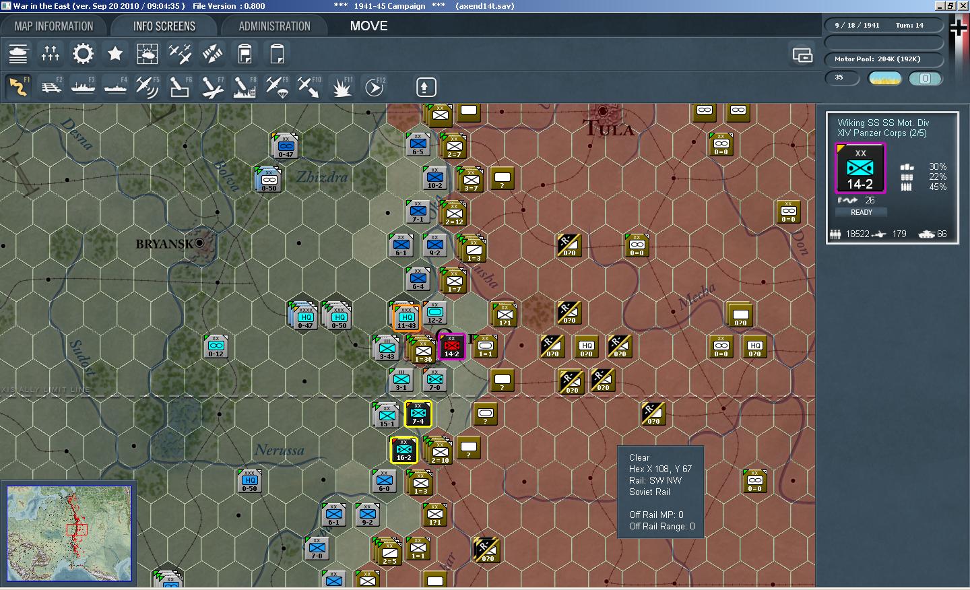Click the date and turn display
The height and width of the screenshot is (590, 970).
(884, 26)
